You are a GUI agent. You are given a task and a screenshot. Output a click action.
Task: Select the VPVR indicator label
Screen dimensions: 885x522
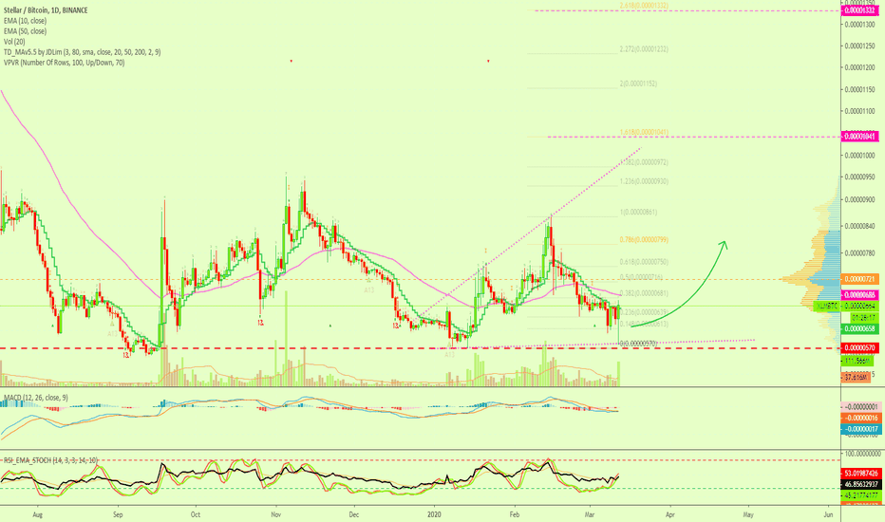coord(64,63)
